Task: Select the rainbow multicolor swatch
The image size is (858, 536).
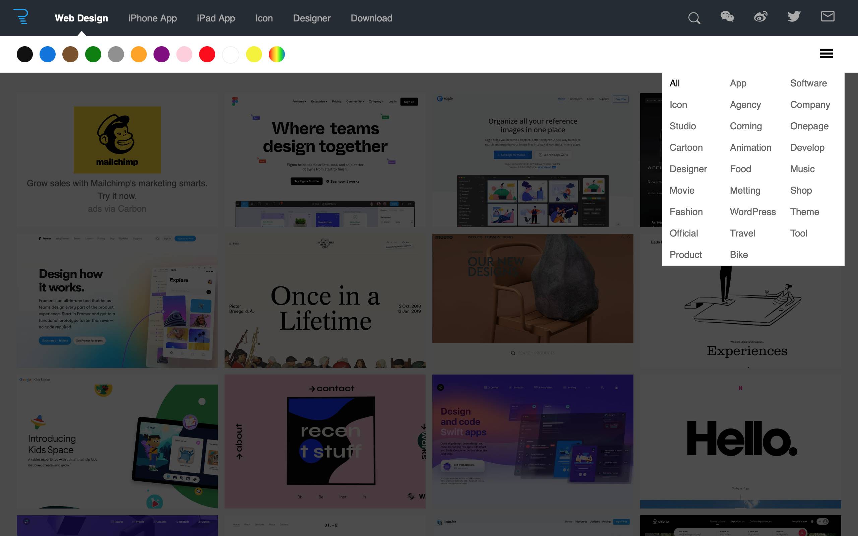Action: point(277,55)
